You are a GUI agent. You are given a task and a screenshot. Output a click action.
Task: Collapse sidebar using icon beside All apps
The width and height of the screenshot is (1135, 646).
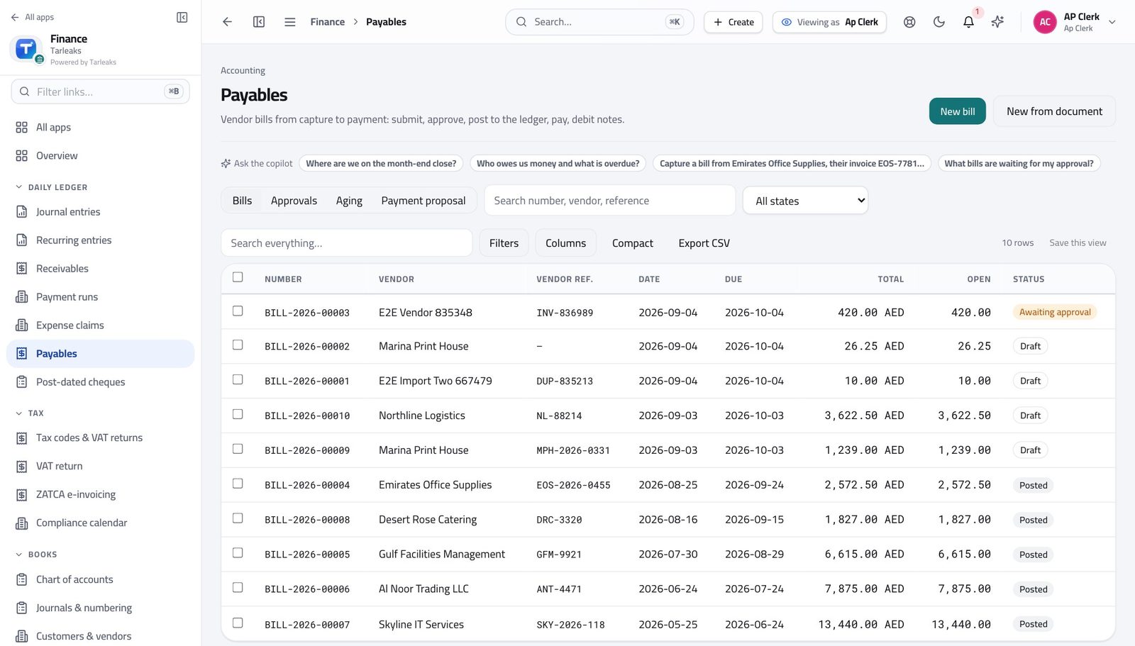click(x=182, y=17)
